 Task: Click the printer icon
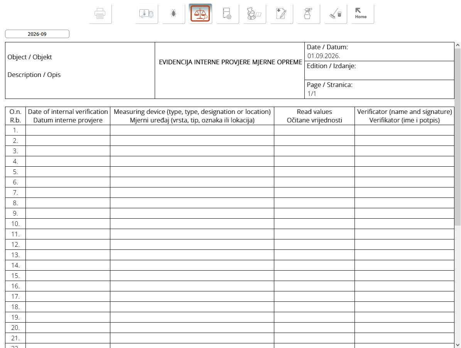[100, 14]
